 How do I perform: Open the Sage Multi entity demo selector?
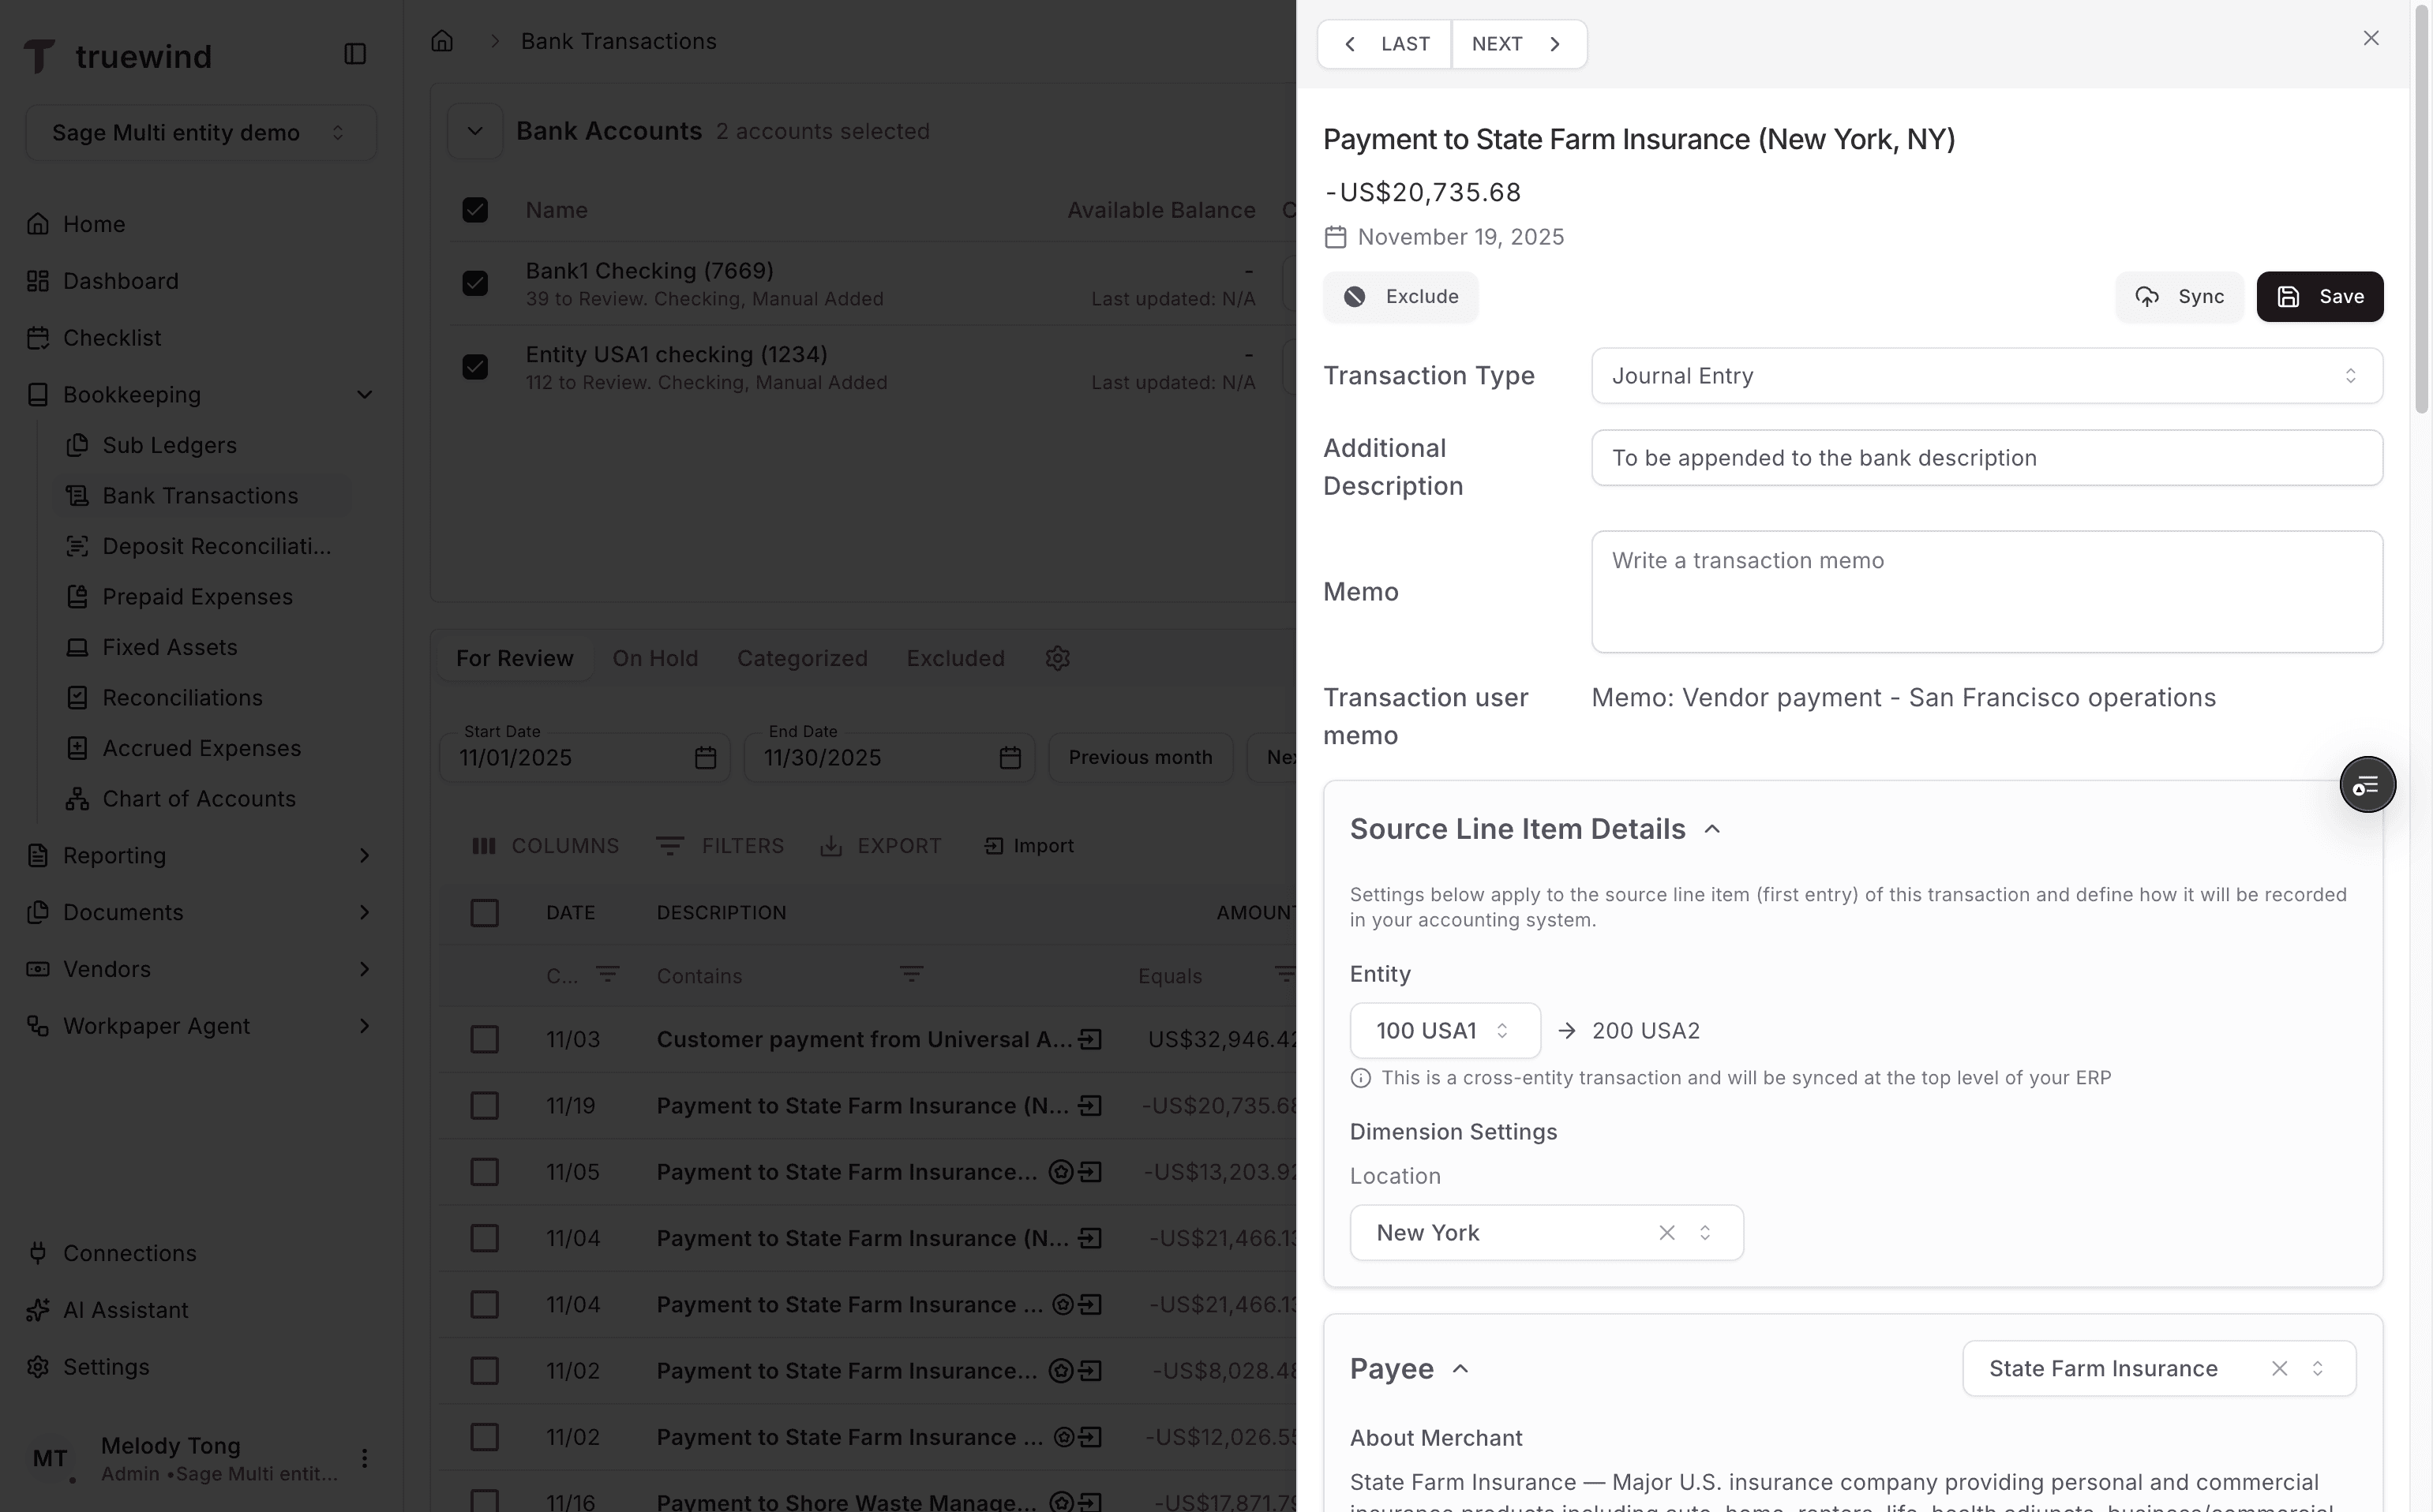click(x=200, y=132)
